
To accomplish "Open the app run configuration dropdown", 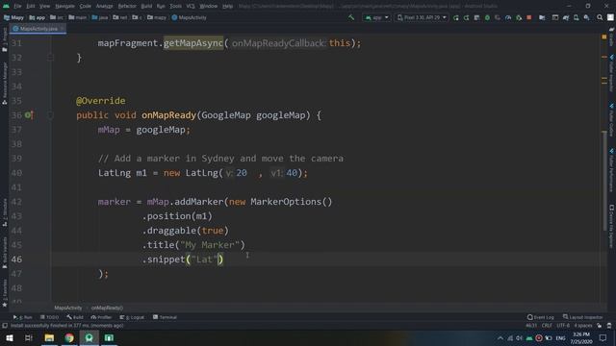I will tap(376, 17).
